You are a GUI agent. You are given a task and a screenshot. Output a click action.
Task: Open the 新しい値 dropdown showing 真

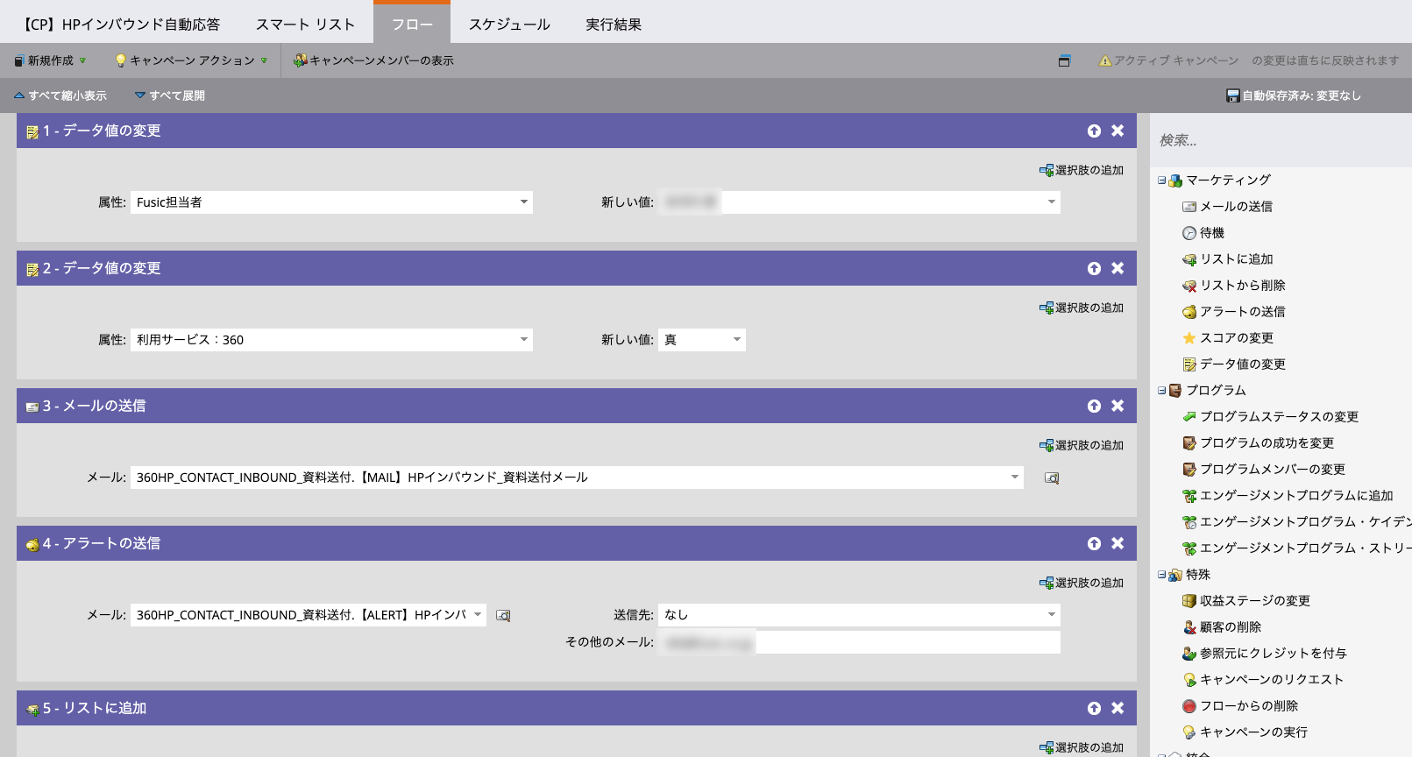pyautogui.click(x=736, y=340)
